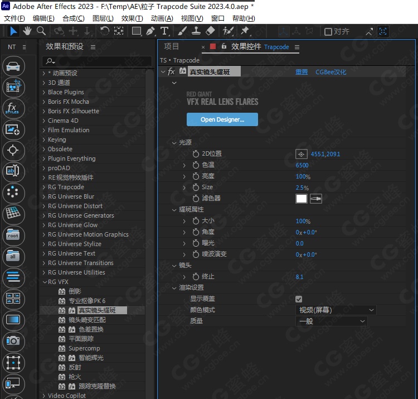Open the 文件(F) menu
The image size is (418, 399).
[x=14, y=18]
